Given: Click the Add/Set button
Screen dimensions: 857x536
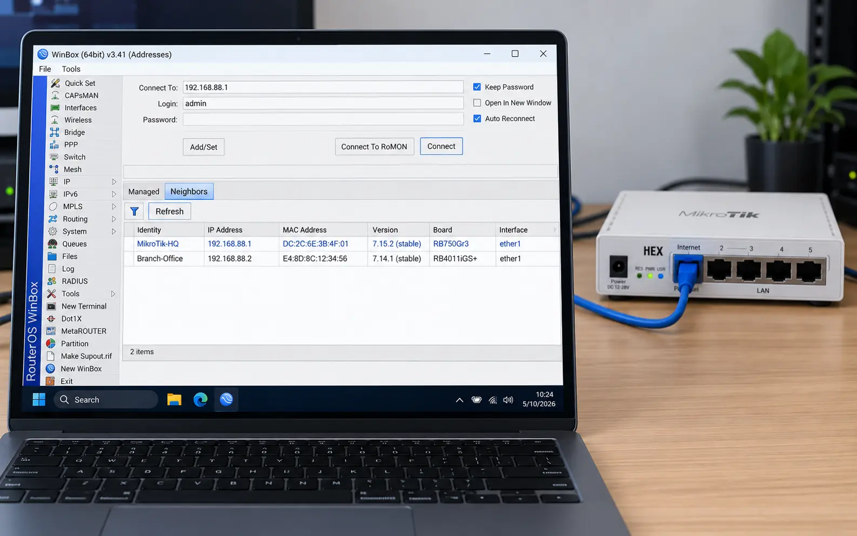Looking at the screenshot, I should coord(204,147).
